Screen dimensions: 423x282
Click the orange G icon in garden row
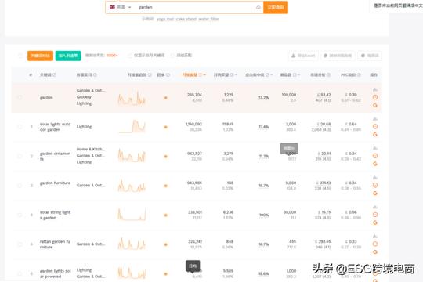click(x=375, y=105)
